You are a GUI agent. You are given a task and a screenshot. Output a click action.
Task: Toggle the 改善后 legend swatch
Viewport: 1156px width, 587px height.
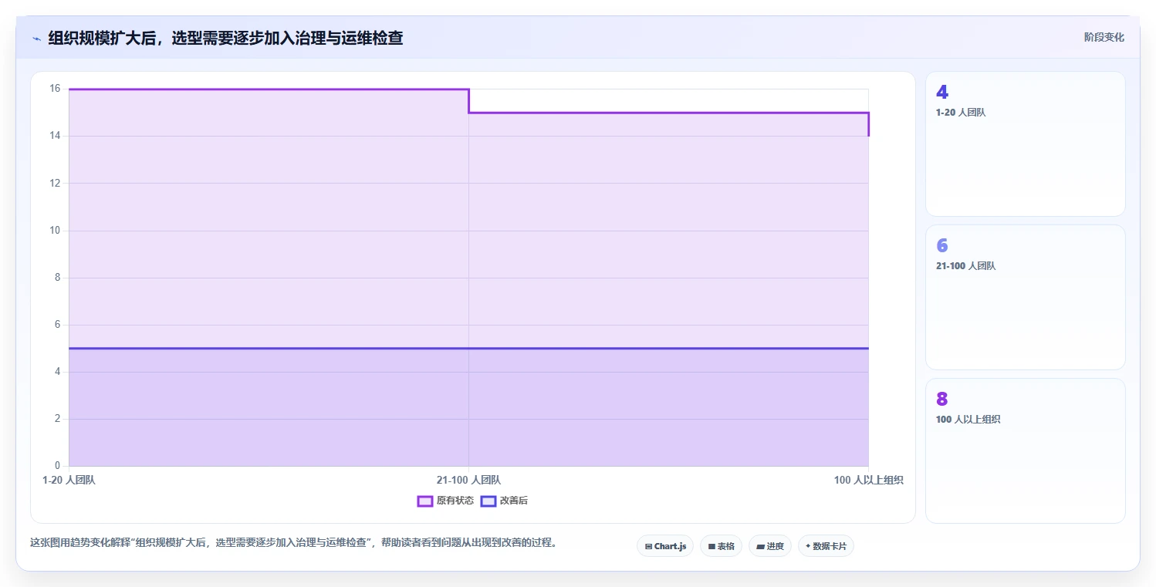[x=488, y=501]
